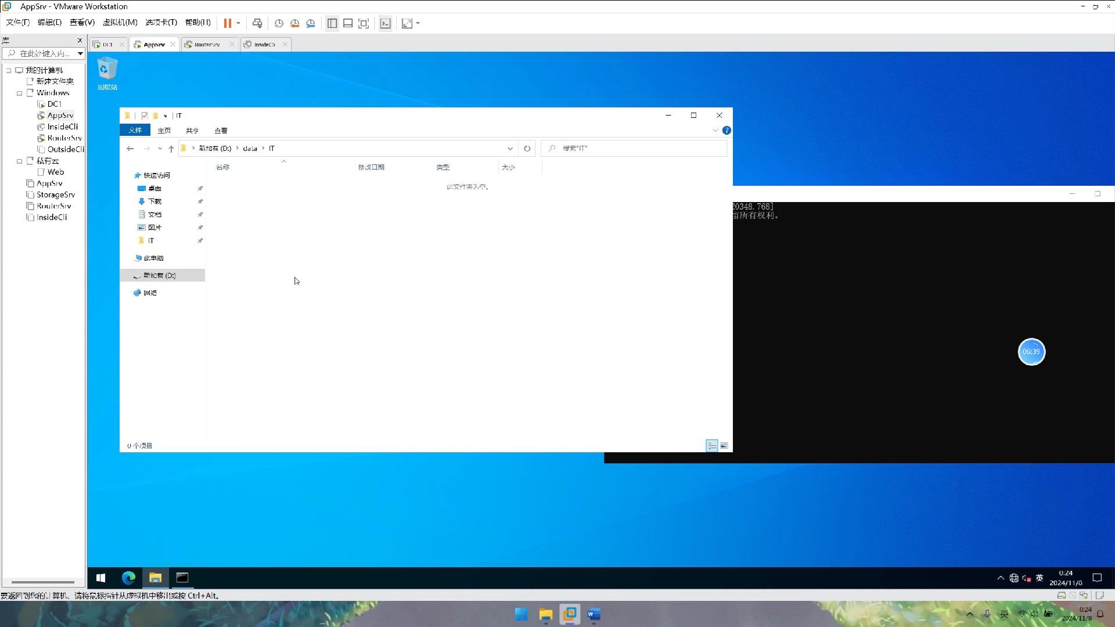Viewport: 1115px width, 627px height.
Task: Open the 虚拟机(M) menu
Action: [120, 22]
